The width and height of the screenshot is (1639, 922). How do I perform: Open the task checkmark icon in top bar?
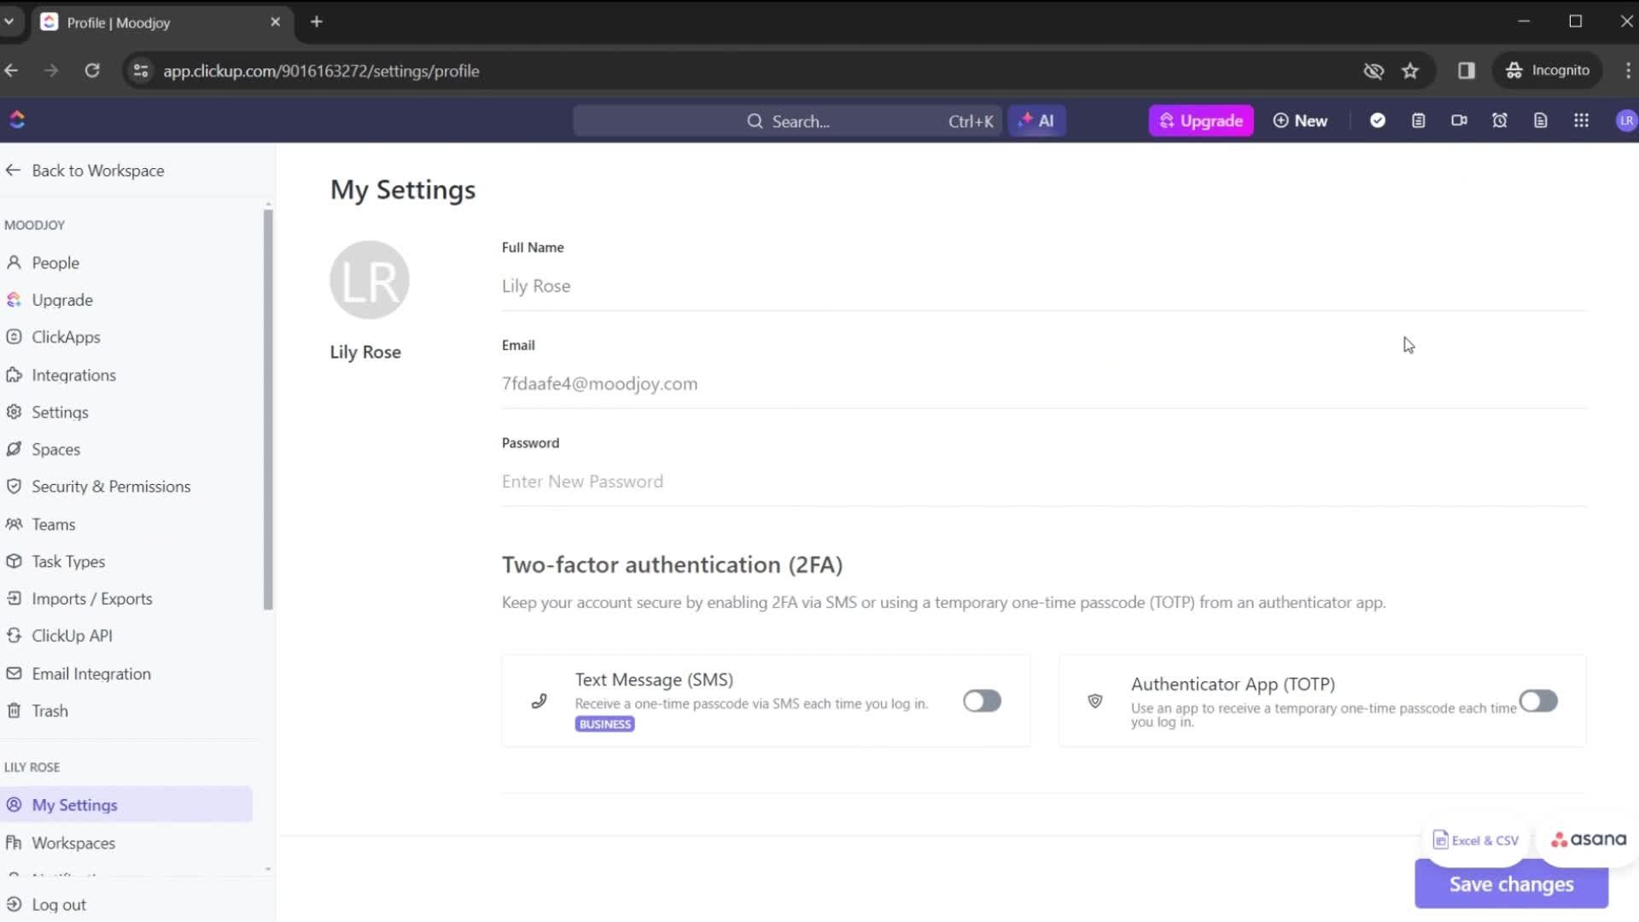coord(1377,121)
